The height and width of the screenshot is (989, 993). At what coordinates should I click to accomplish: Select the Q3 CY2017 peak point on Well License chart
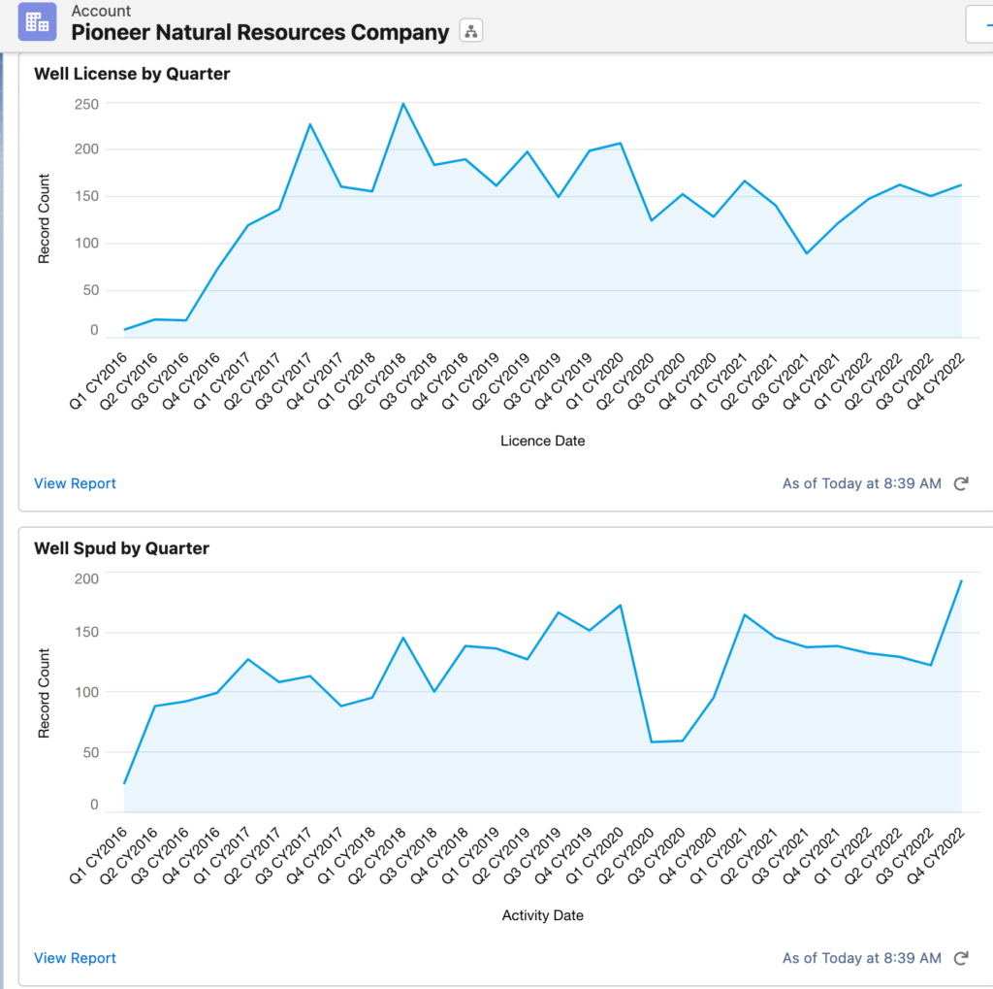click(x=310, y=124)
